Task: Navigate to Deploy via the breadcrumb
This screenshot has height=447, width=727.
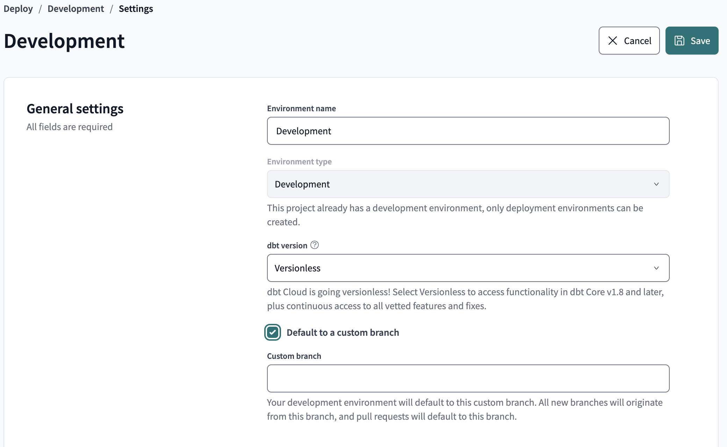Action: (x=18, y=8)
